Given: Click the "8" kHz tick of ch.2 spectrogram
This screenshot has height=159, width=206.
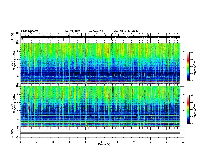Looking at the screenshot, I should click(x=18, y=95).
